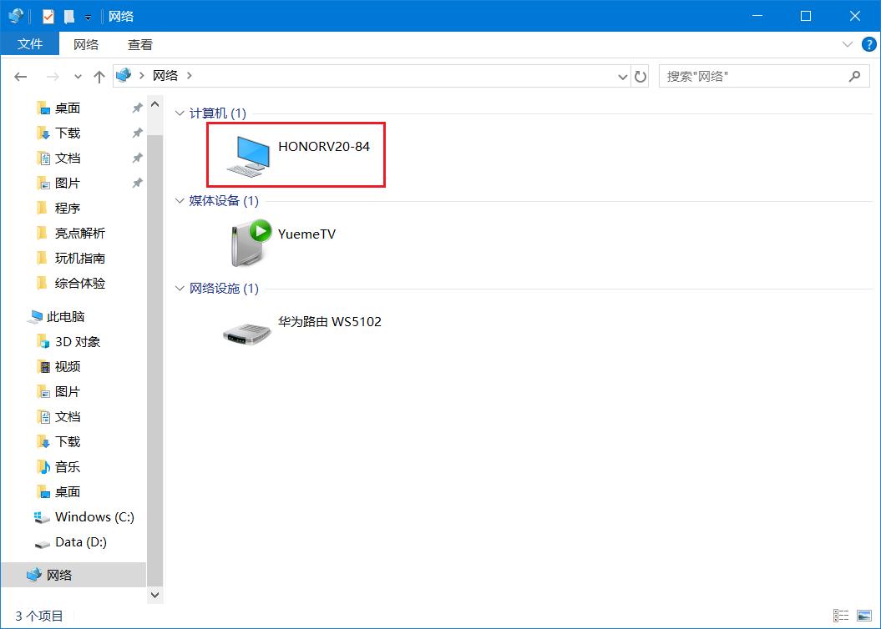Click the search magnifier icon

(x=854, y=76)
